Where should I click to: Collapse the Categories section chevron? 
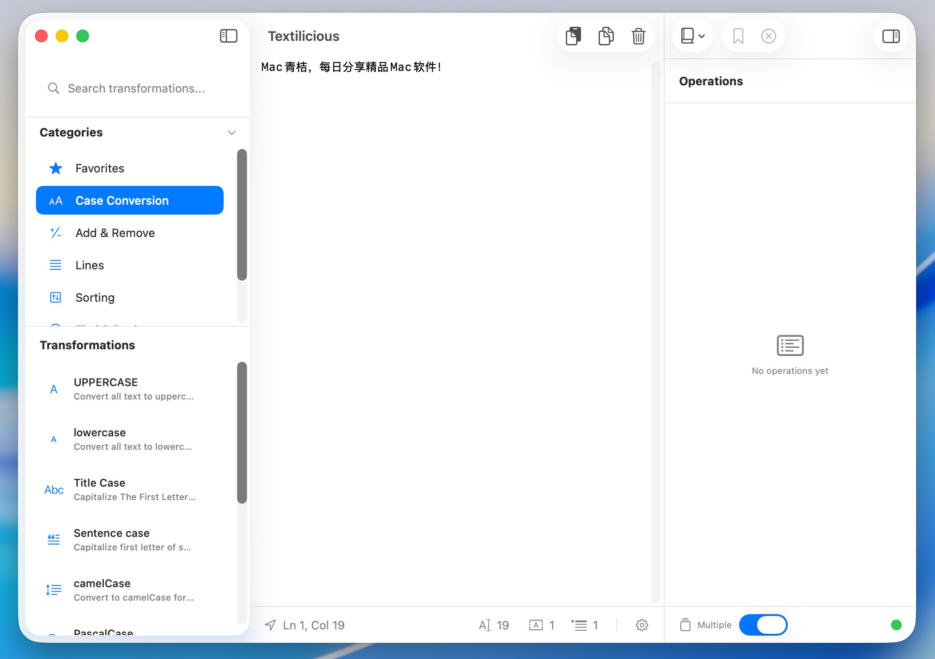232,133
